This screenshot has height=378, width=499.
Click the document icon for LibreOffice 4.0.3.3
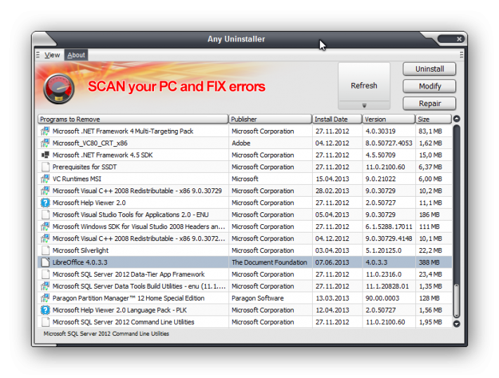(x=46, y=262)
